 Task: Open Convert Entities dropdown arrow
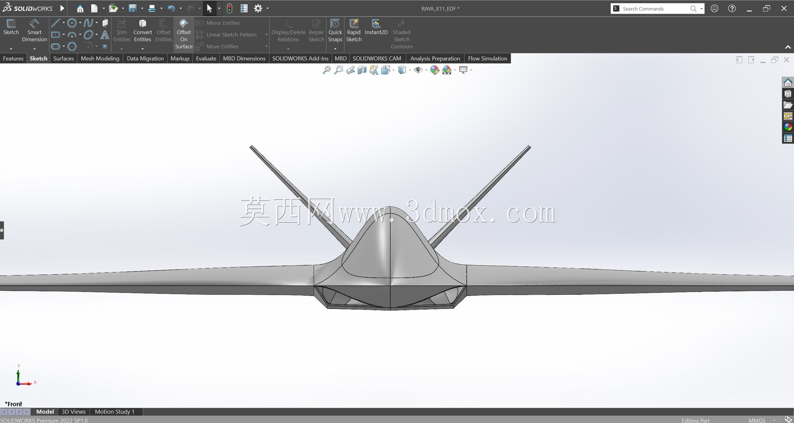pyautogui.click(x=142, y=49)
